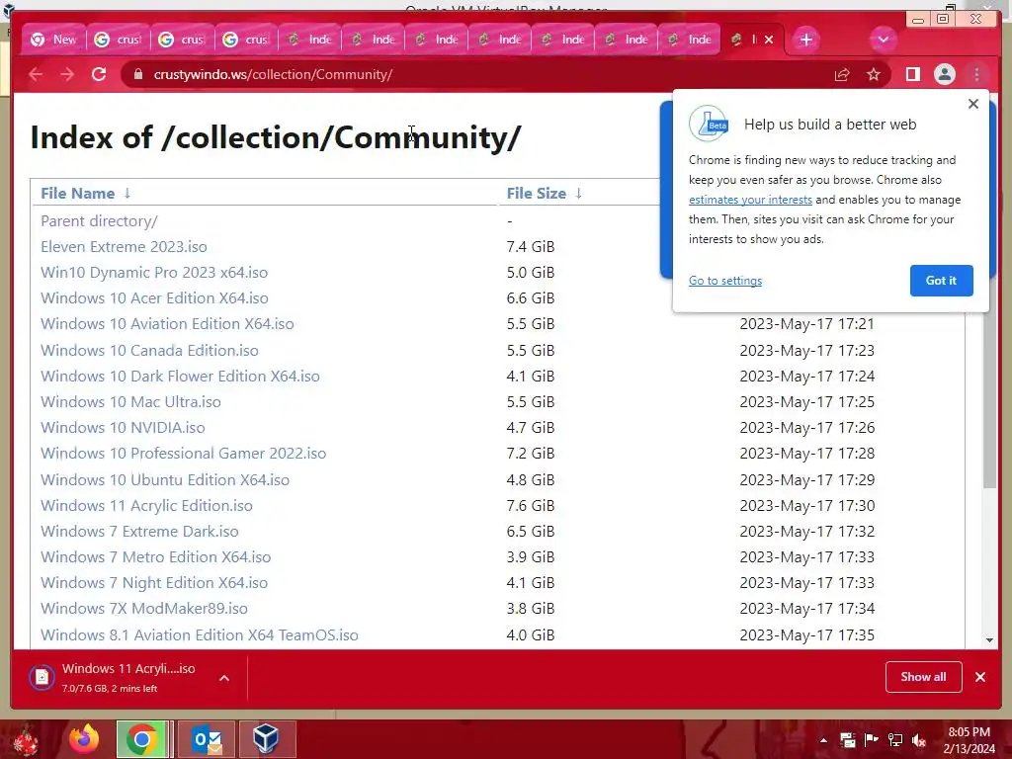Switch to the third Google crust tab
Viewport: 1012px width, 759px height.
[246, 40]
